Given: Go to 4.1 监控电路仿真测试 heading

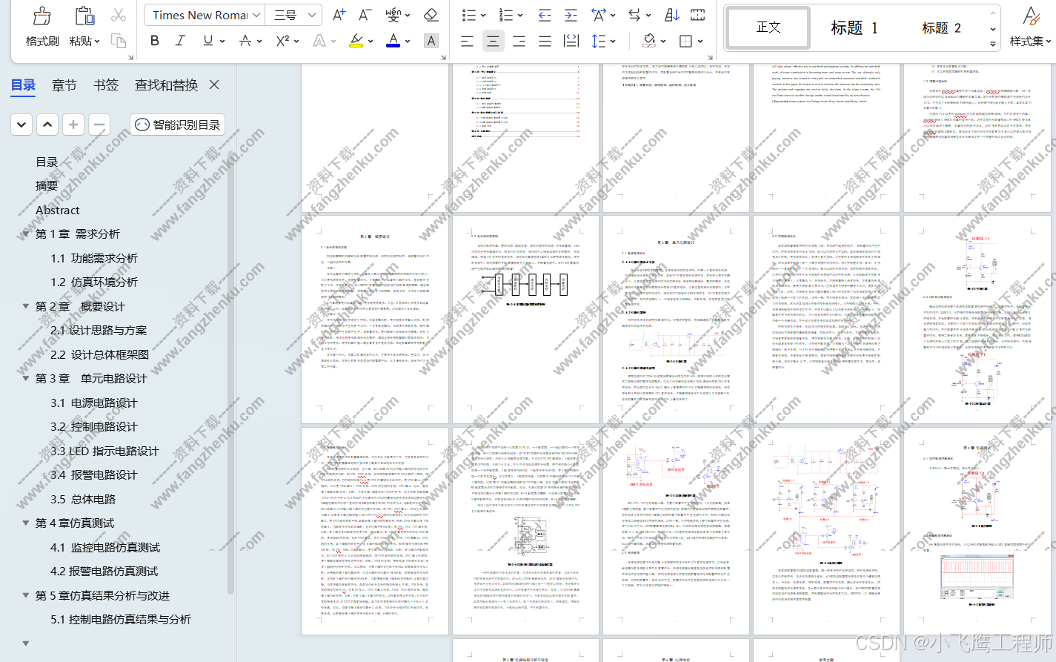Looking at the screenshot, I should 105,547.
